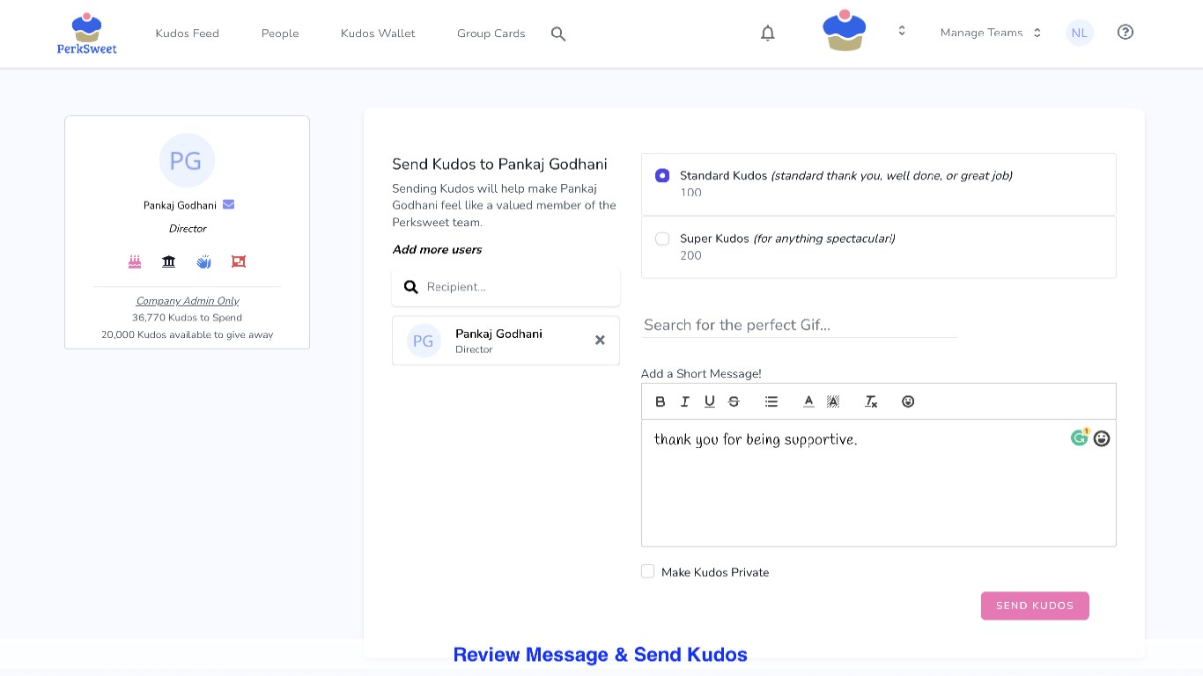Click the Gif search field
This screenshot has height=676, width=1203.
click(799, 325)
